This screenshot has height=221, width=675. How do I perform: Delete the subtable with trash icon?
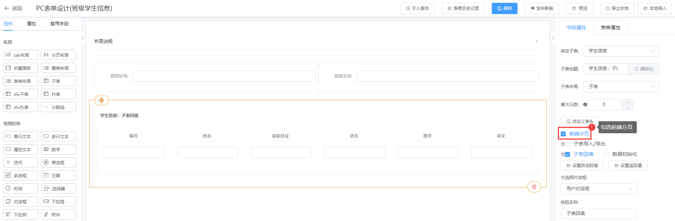point(534,187)
